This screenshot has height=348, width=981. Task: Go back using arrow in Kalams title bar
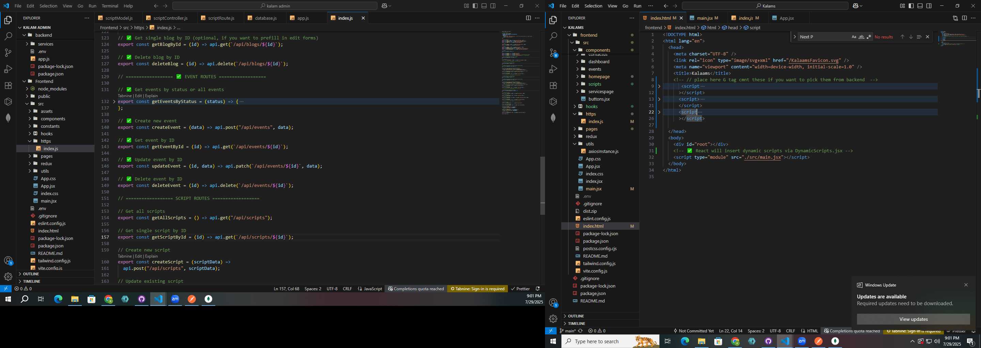coord(666,6)
